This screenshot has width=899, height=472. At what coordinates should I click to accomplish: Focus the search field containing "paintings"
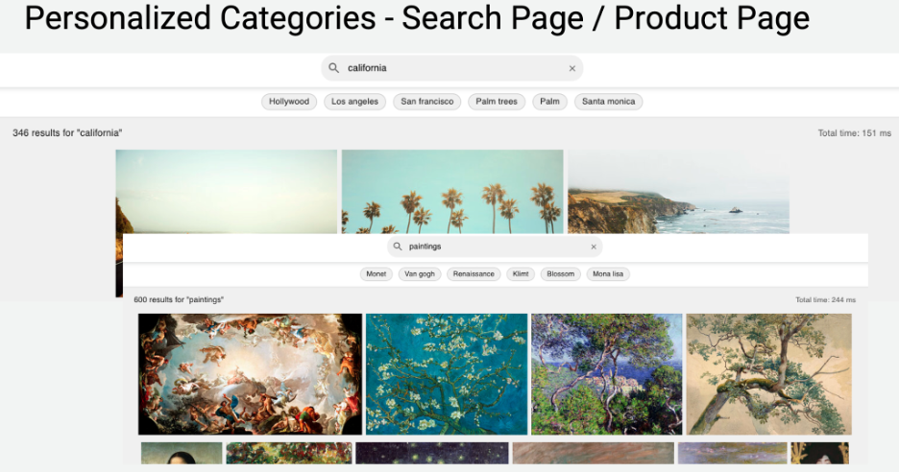495,247
